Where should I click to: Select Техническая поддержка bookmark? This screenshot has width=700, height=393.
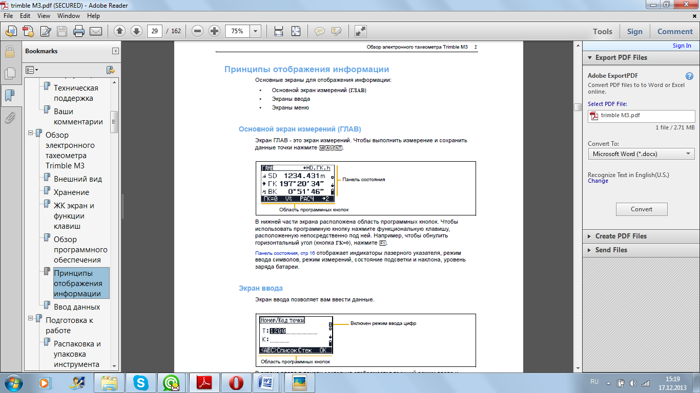[76, 93]
